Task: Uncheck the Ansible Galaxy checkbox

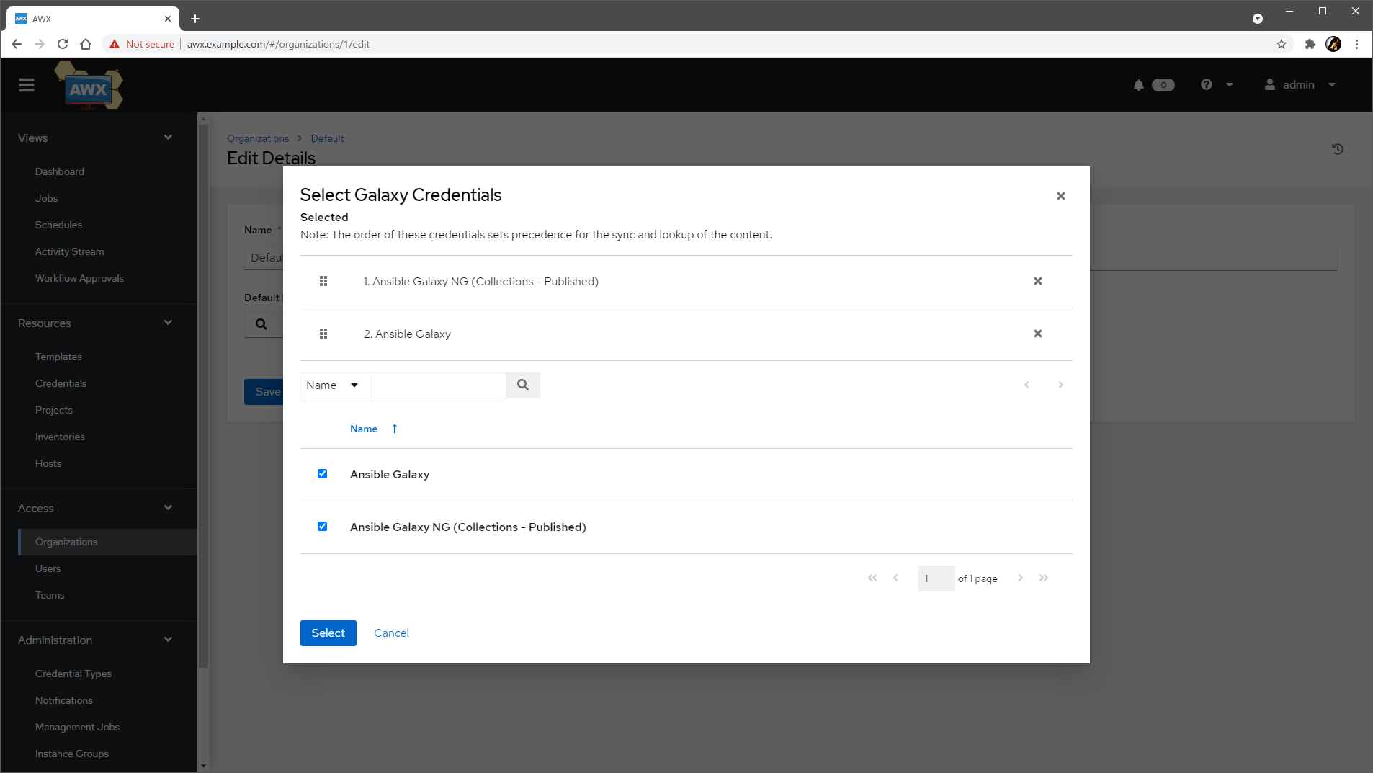Action: click(323, 474)
